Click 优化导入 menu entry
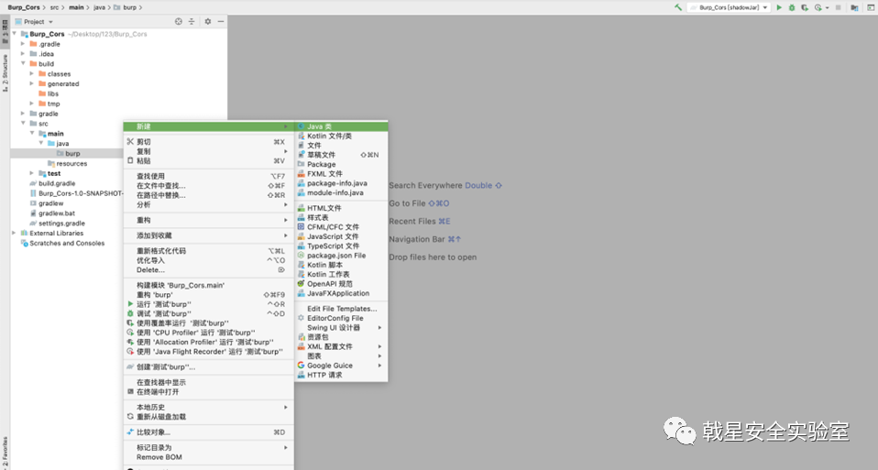Viewport: 878px width, 470px height. (x=208, y=261)
